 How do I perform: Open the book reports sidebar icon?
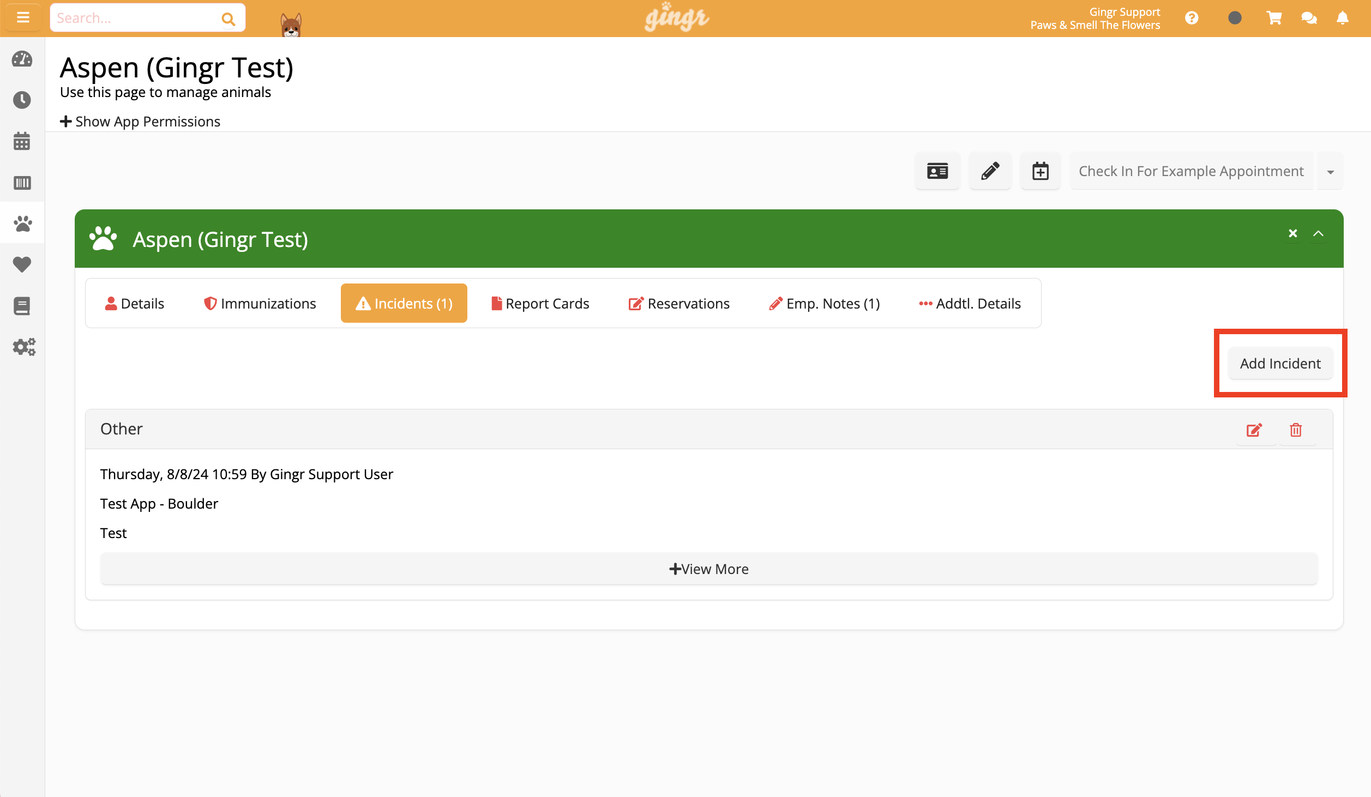(22, 306)
